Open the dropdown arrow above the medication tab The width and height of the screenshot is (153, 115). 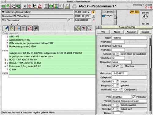click(x=18, y=24)
